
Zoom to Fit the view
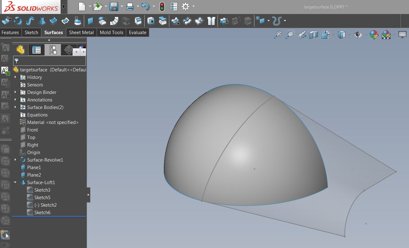[x=278, y=35]
